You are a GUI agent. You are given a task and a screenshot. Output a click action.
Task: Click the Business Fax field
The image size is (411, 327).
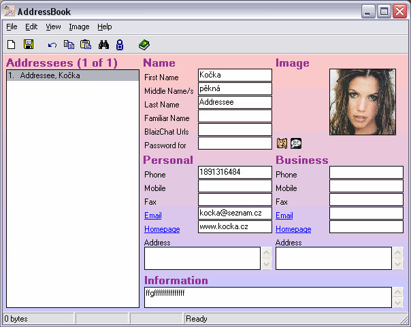(366, 199)
